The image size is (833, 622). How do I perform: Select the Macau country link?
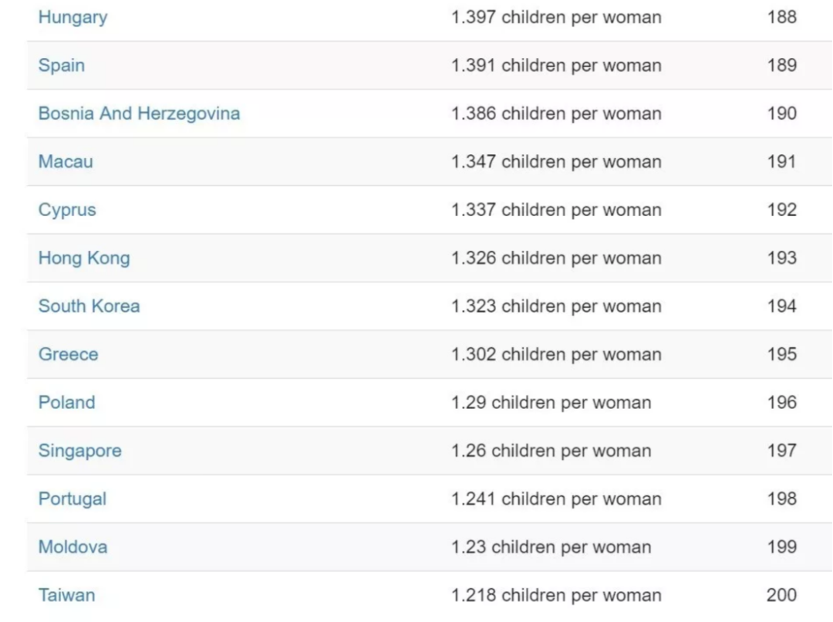coord(66,162)
